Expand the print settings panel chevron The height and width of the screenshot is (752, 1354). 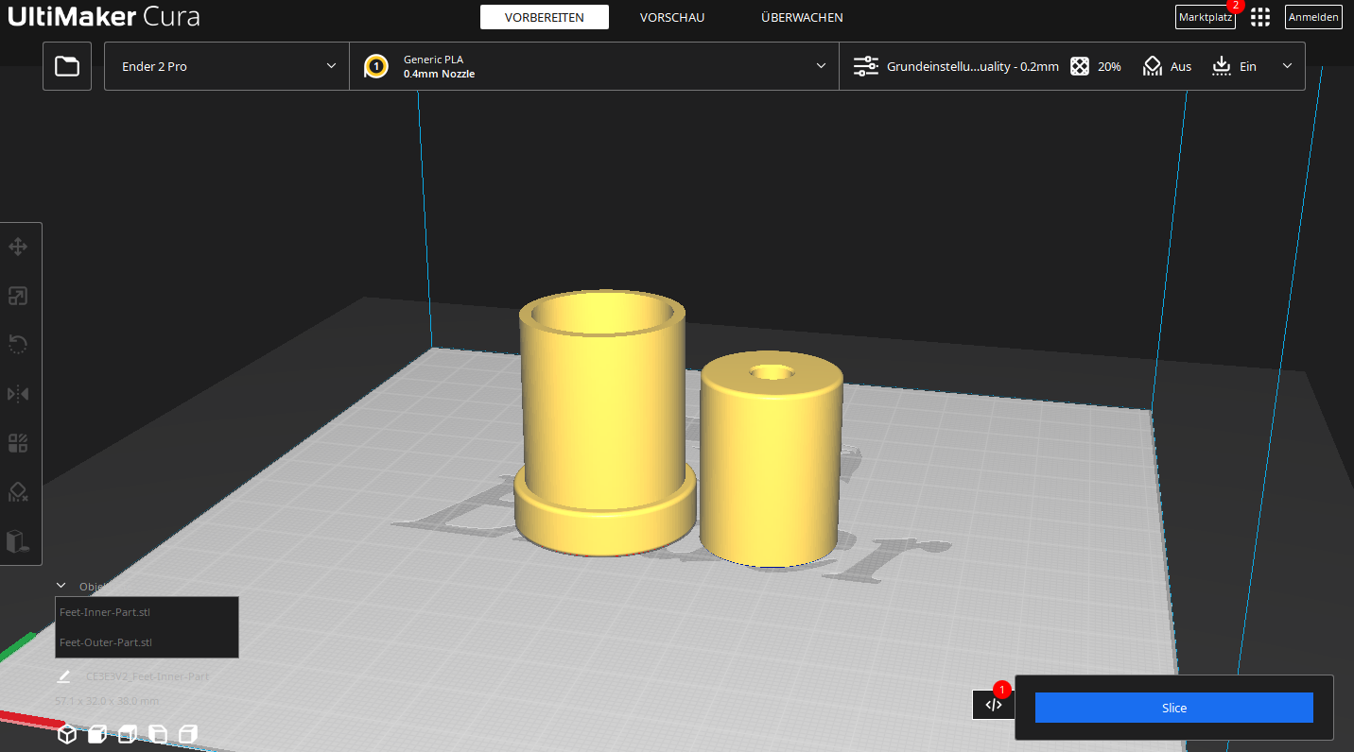point(1287,65)
